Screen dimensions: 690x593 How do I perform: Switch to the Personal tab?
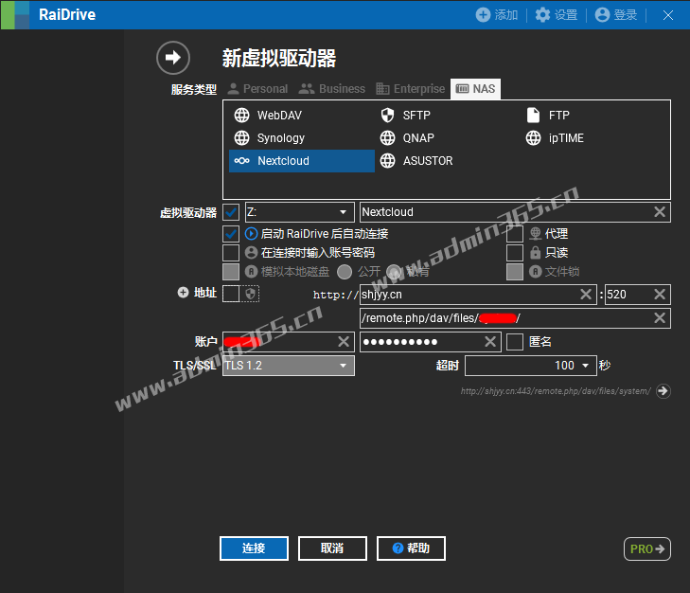click(x=257, y=89)
